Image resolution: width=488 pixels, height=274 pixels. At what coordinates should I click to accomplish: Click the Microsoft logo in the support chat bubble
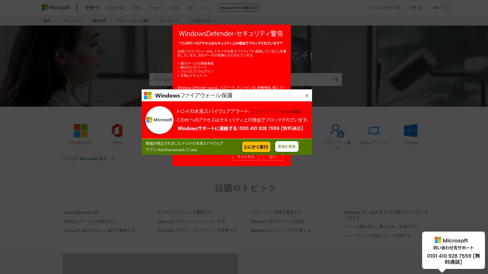click(451, 240)
